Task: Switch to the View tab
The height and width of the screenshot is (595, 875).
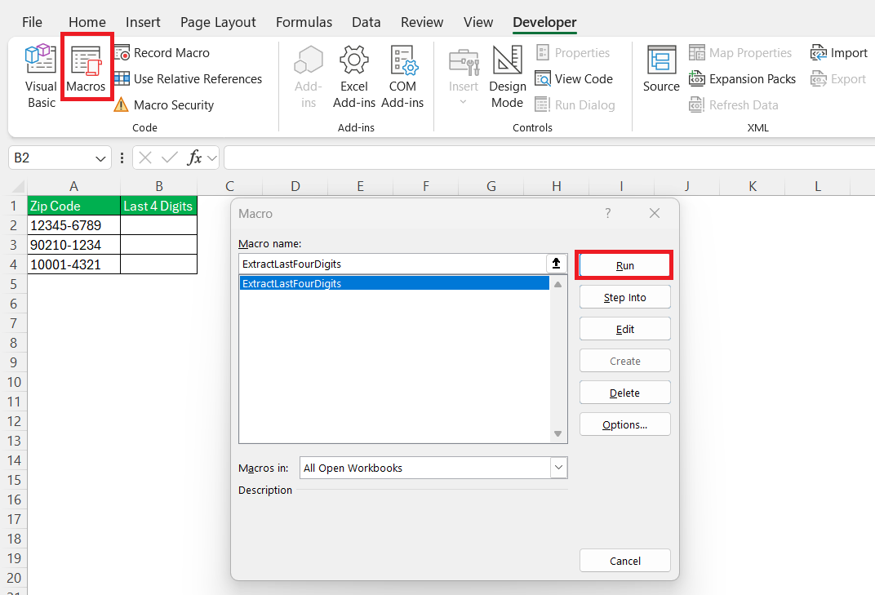Action: 478,22
